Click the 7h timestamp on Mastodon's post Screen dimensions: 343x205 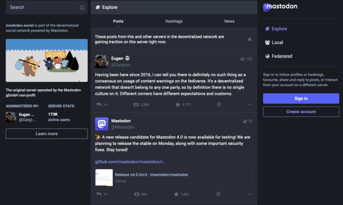(250, 121)
